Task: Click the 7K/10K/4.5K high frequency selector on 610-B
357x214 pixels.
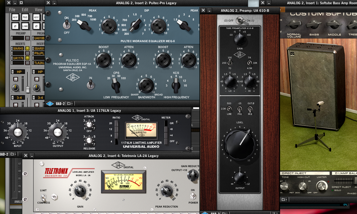Action: point(250,63)
